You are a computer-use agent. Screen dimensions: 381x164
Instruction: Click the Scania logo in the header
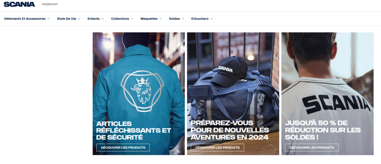(x=19, y=4)
